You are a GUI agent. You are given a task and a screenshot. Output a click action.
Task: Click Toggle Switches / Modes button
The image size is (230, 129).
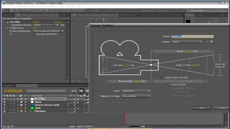click(80, 126)
